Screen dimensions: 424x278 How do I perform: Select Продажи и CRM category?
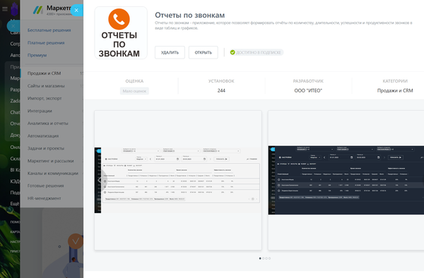(x=44, y=73)
